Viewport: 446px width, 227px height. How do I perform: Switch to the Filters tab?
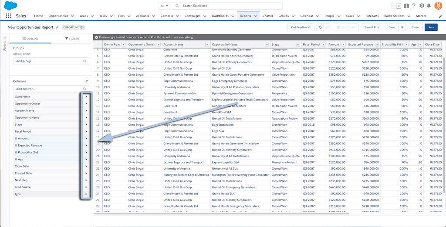(72, 39)
